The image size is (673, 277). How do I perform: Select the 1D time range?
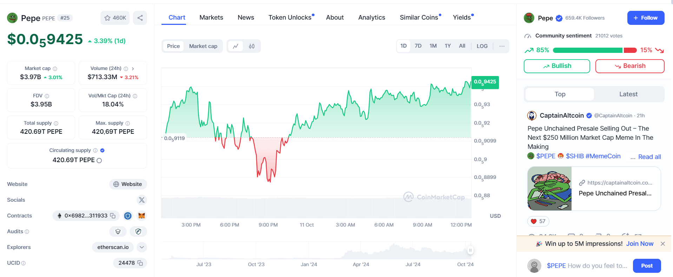coord(403,46)
